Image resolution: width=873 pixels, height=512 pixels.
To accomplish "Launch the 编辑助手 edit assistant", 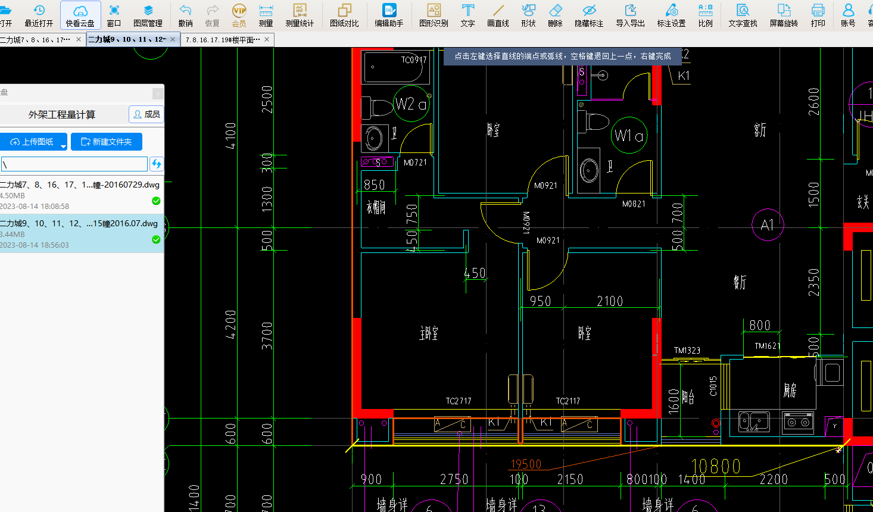I will pyautogui.click(x=389, y=15).
